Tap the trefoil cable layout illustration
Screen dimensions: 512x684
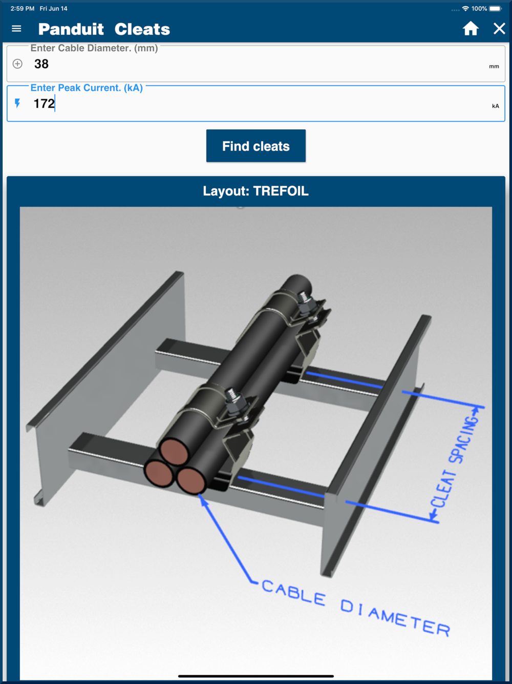click(256, 444)
